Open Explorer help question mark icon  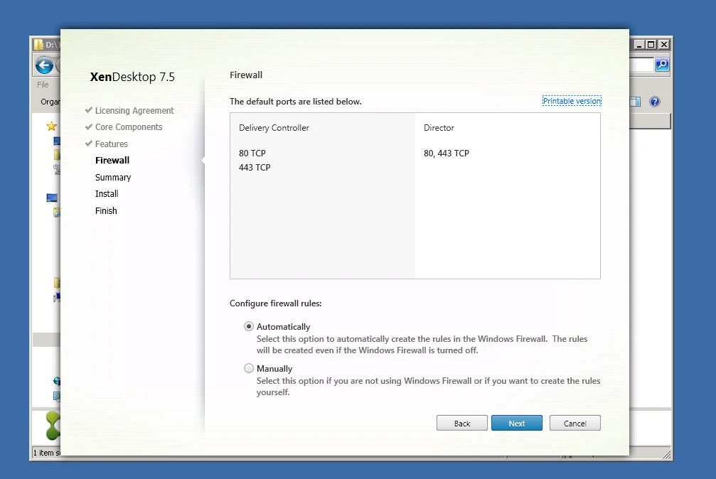pos(654,102)
